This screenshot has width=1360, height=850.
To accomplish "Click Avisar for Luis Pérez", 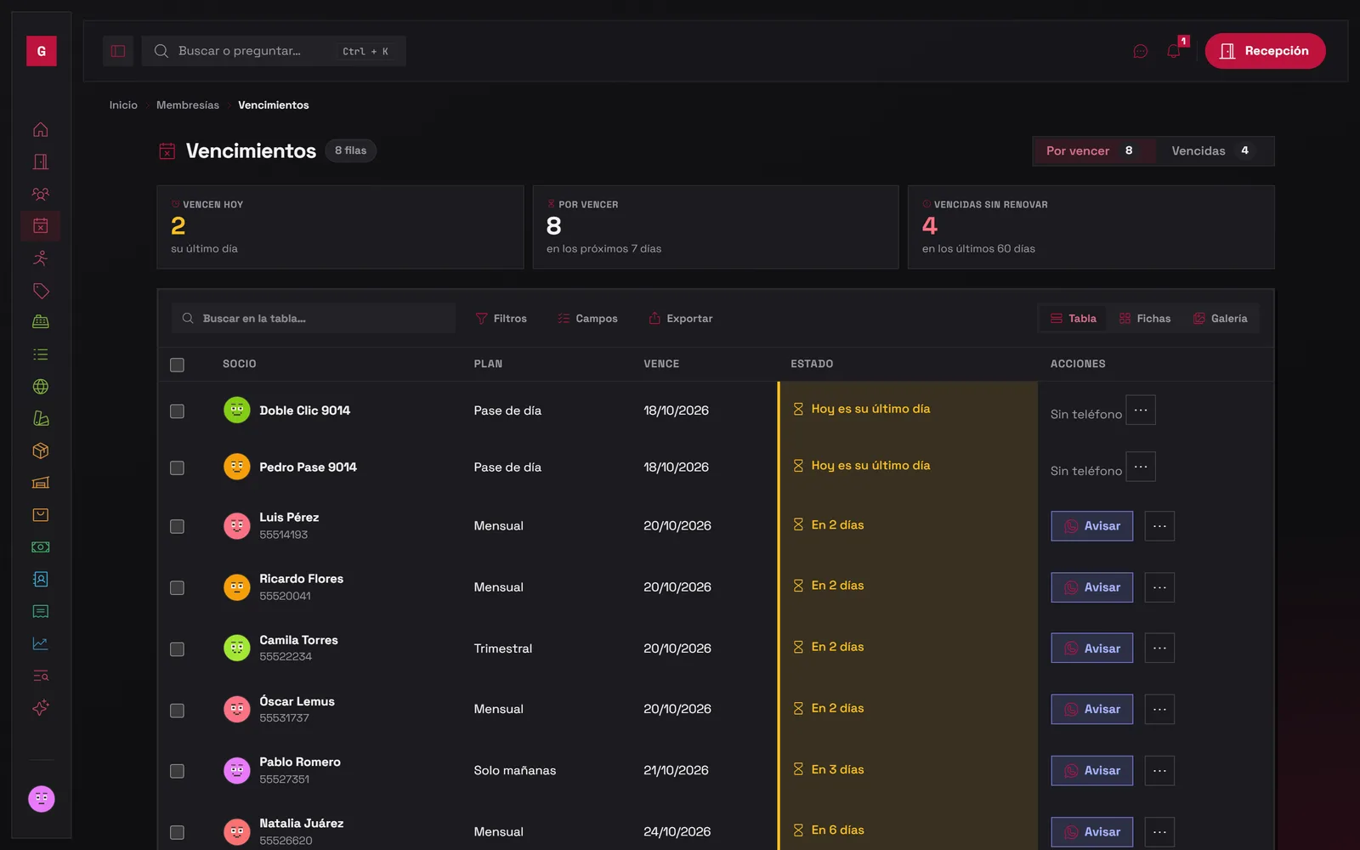I will pos(1092,526).
